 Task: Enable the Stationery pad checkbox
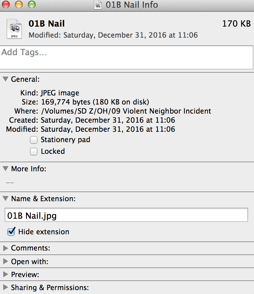34,140
